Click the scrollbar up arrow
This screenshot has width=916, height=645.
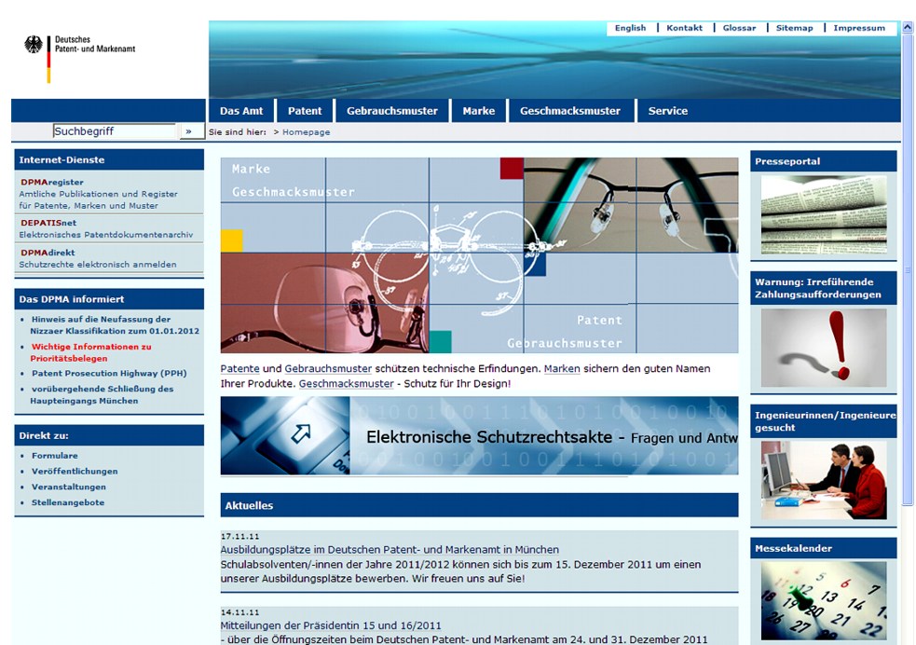coord(908,27)
